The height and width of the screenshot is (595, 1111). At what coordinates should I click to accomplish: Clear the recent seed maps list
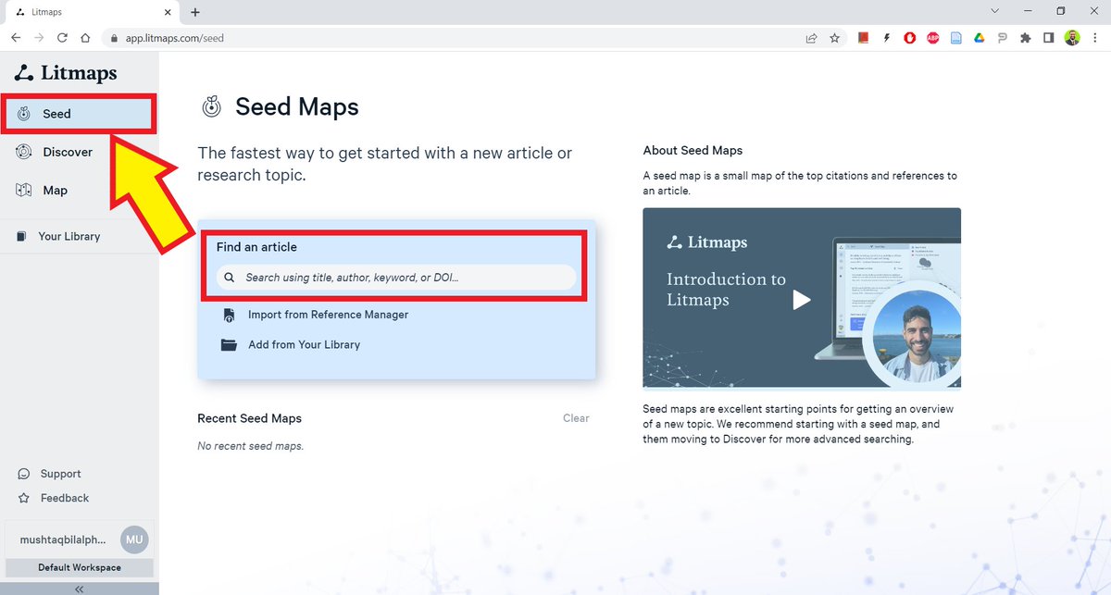point(576,418)
